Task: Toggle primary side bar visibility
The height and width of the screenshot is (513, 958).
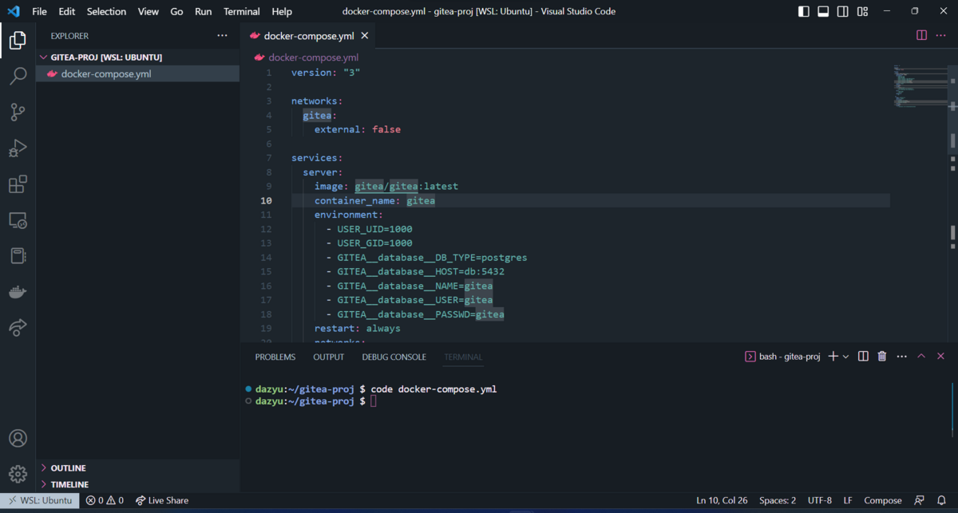Action: (x=804, y=11)
